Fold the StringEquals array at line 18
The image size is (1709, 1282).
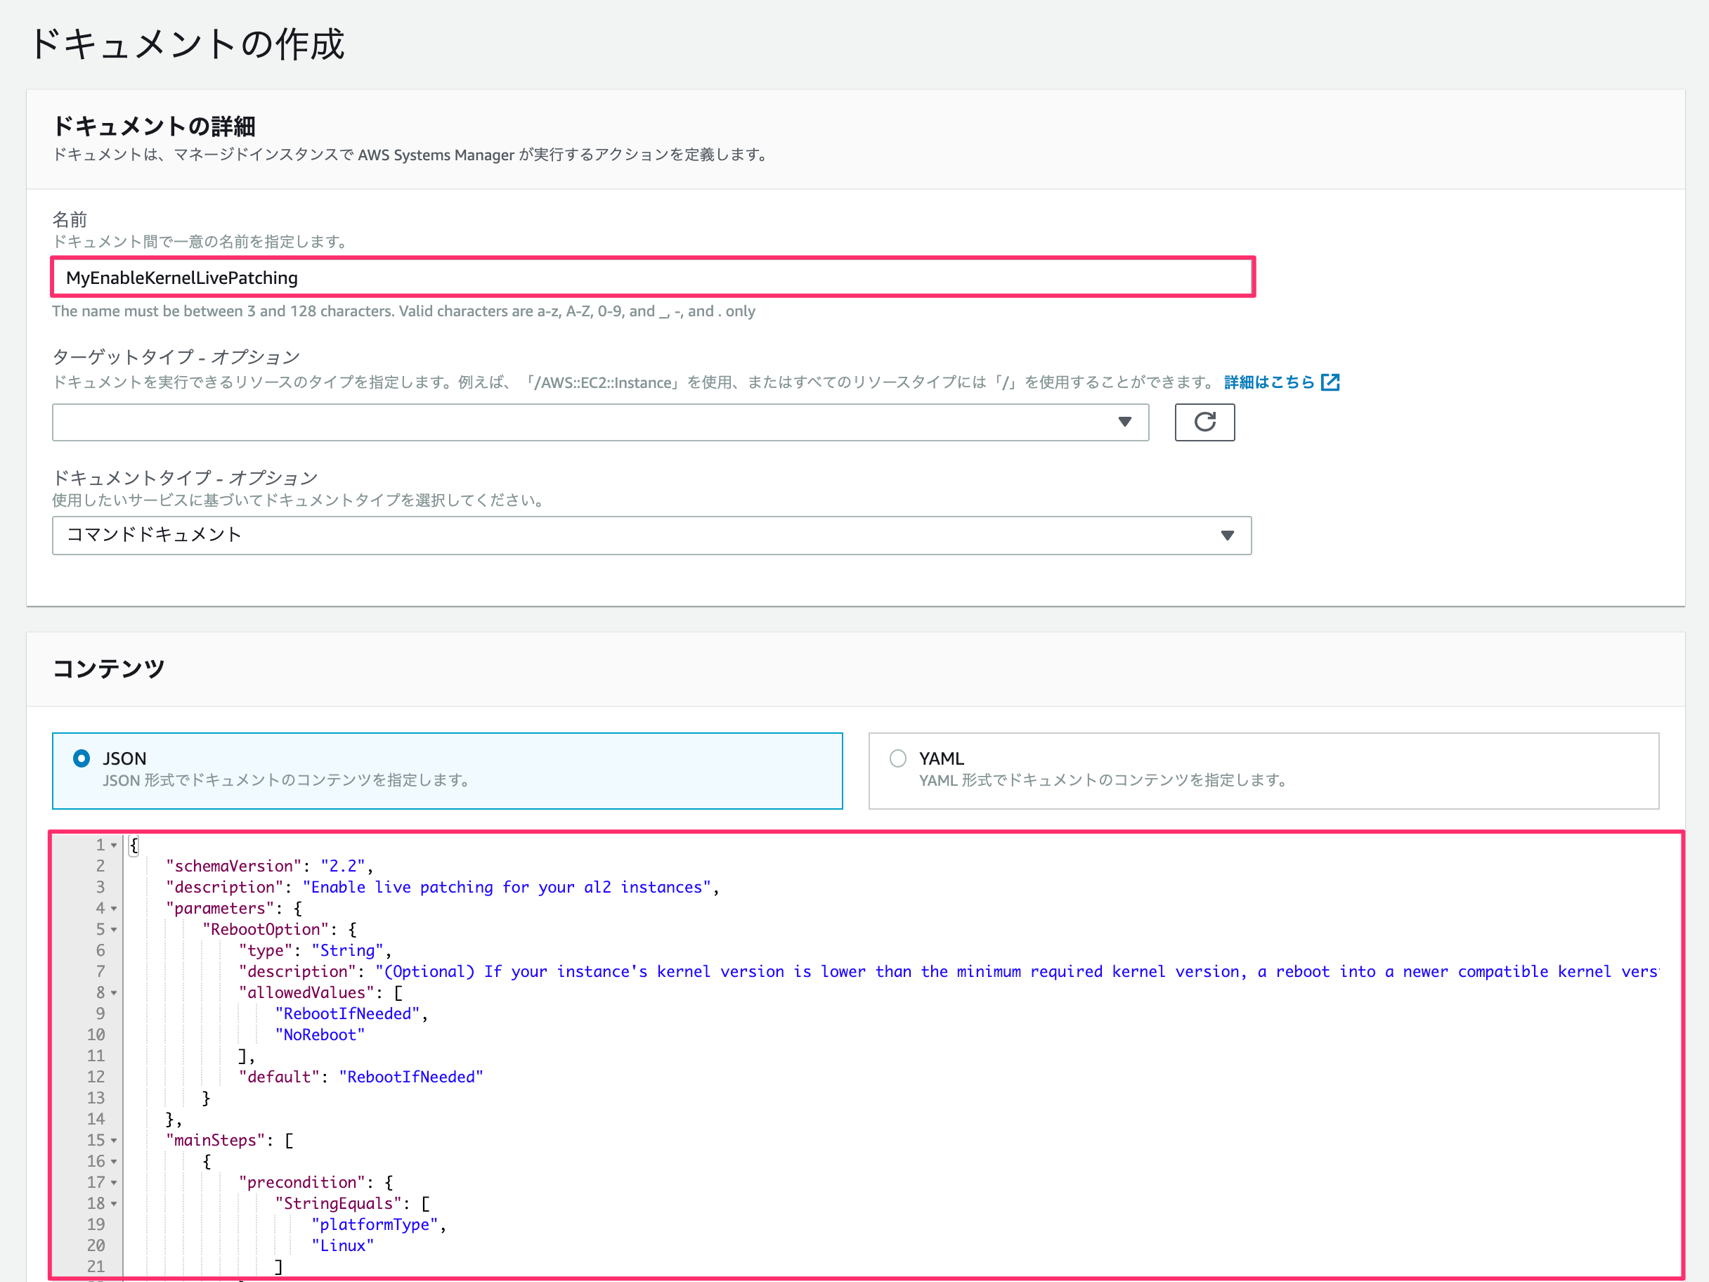pos(115,1204)
